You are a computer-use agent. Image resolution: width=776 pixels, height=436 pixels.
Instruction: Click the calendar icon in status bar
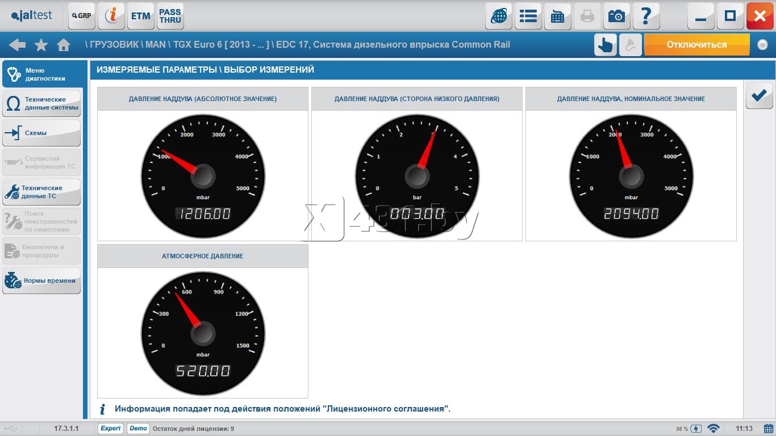click(769, 429)
